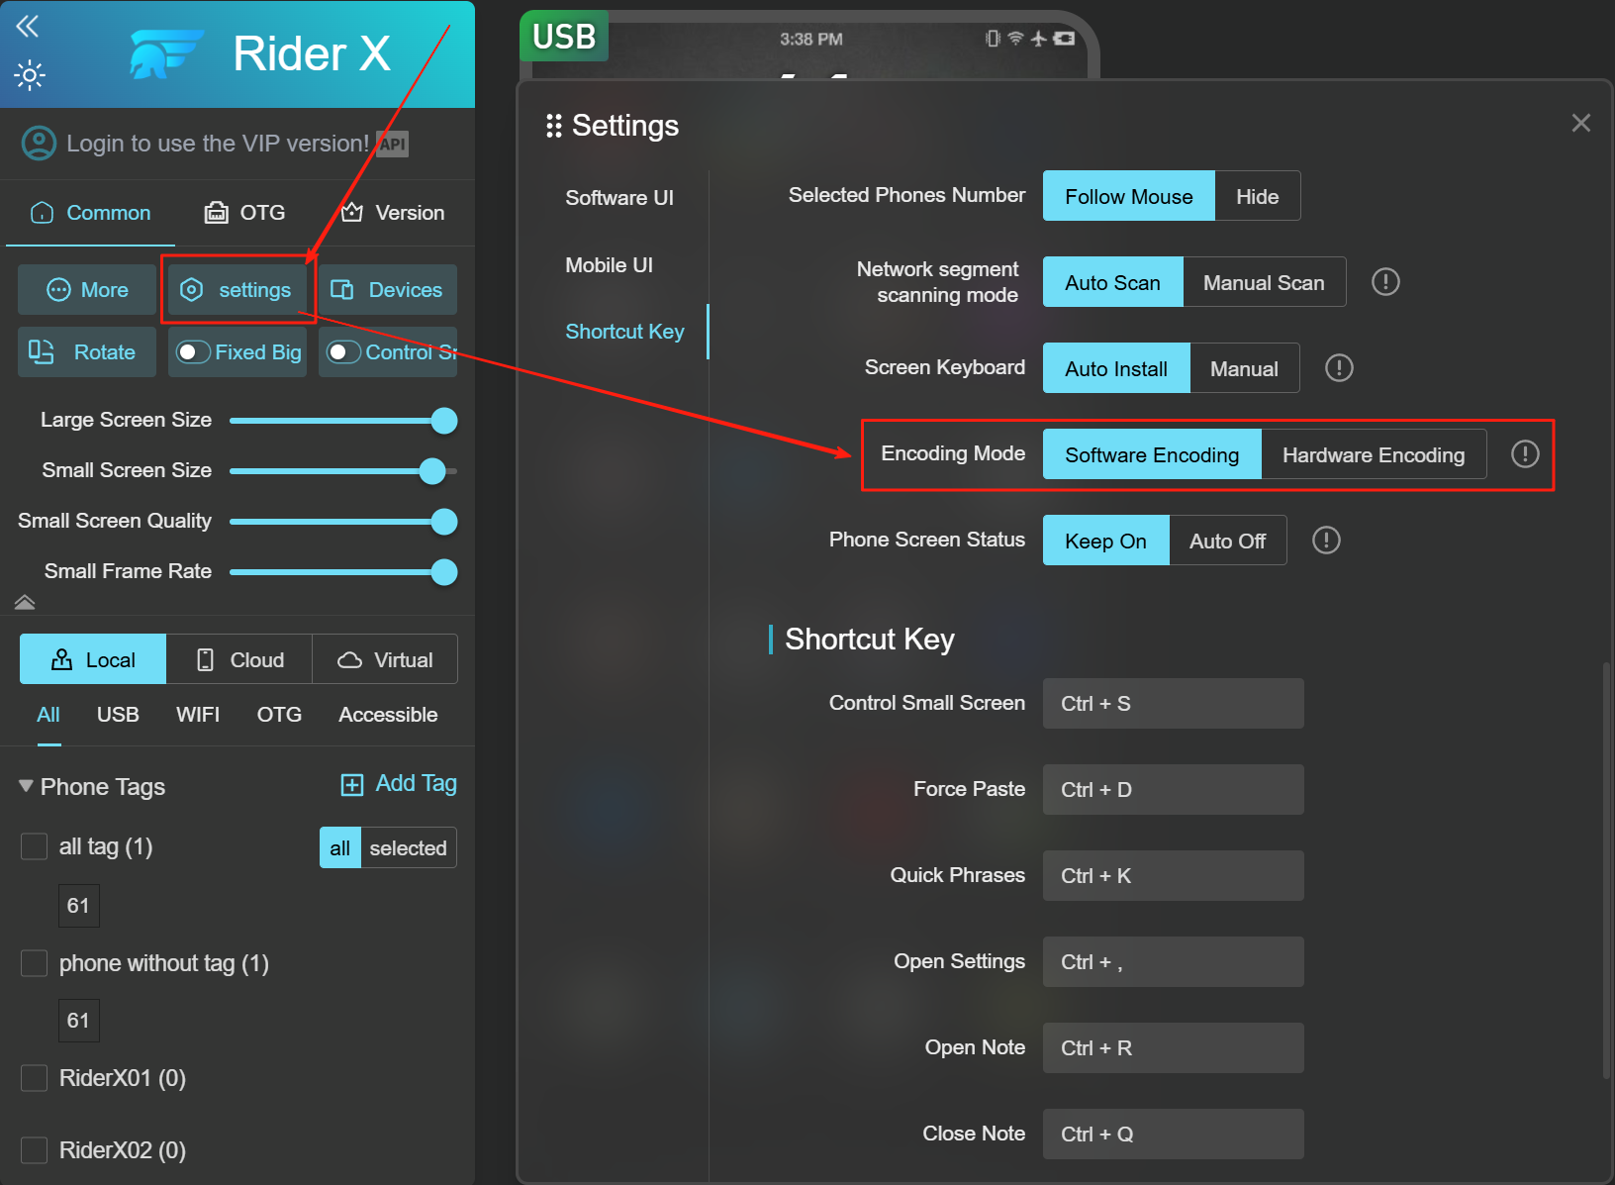Choose Hide for Selected Phones Number
Screen dimensions: 1615x1185
point(1257,197)
